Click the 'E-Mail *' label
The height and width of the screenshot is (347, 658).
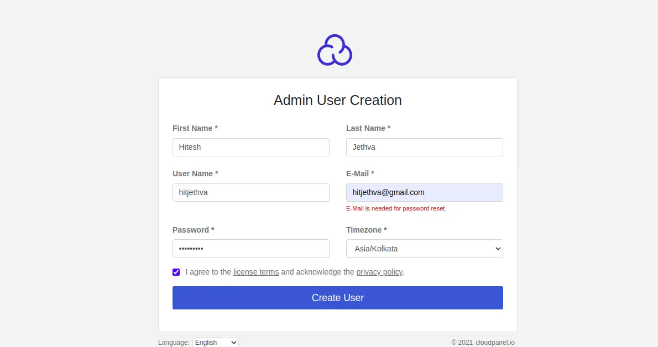click(360, 173)
